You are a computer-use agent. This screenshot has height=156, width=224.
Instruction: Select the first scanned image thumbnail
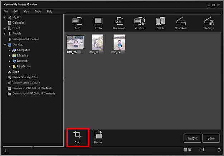pyautogui.click(x=75, y=42)
